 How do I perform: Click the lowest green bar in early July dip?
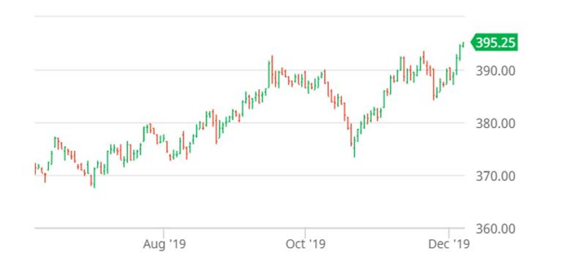tap(95, 177)
